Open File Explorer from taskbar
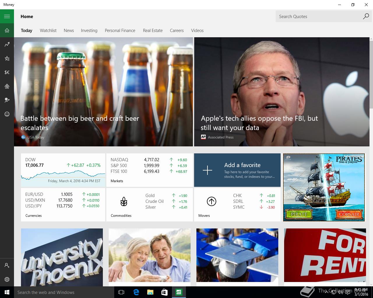Screen dimensions: 373x298 (x=150, y=292)
